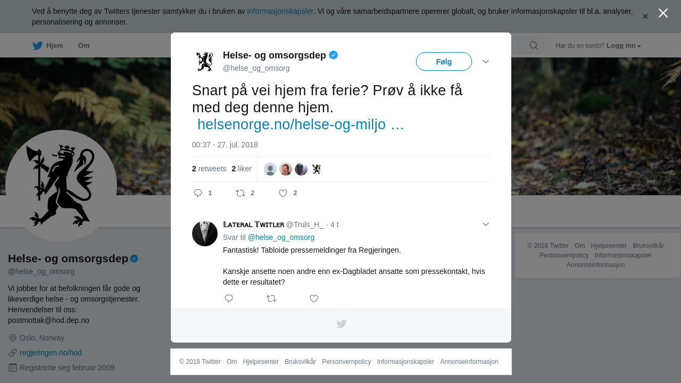Dismiss the cookie notice banner
Viewport: 681px width, 383px height.
point(645,16)
